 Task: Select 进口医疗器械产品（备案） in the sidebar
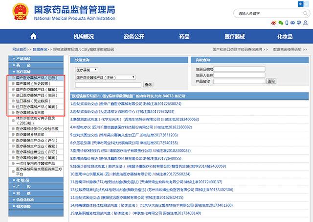(37, 107)
